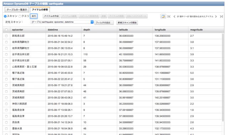The image size is (228, 135).
Task: Open the earthquake table/index scan dropdown
Action: (62, 22)
